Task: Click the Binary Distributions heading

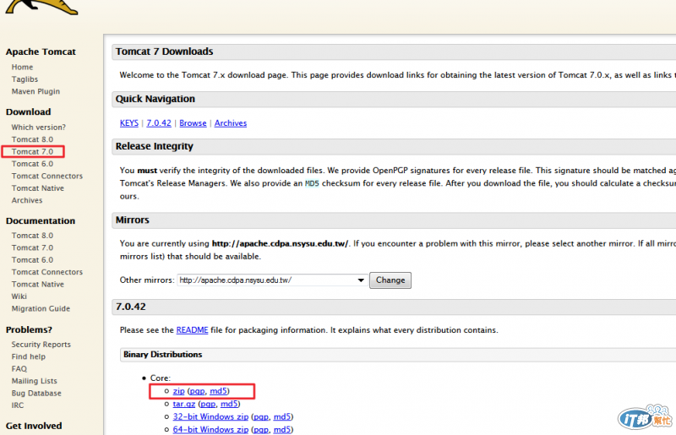Action: point(162,355)
